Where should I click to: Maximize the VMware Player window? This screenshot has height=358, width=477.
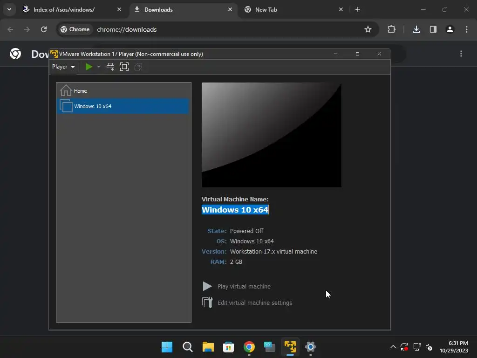[357, 54]
